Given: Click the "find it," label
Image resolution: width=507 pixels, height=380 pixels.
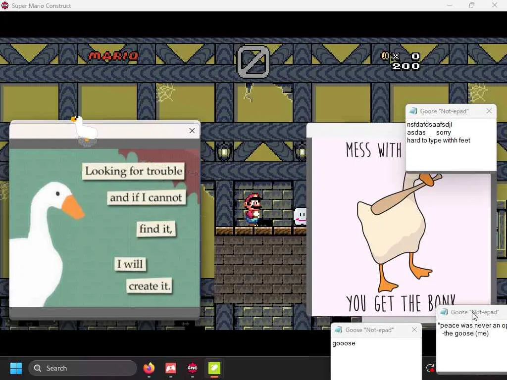Looking at the screenshot, I should (156, 229).
